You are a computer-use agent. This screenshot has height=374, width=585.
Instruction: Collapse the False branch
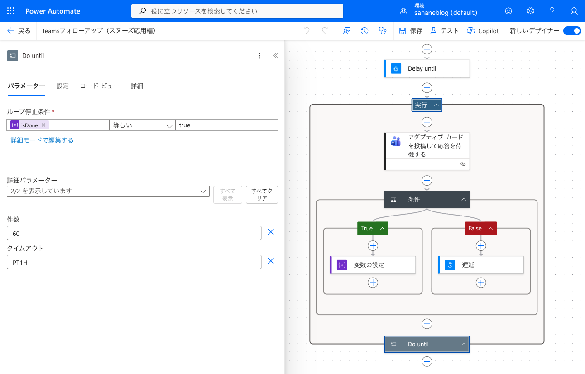[490, 229]
